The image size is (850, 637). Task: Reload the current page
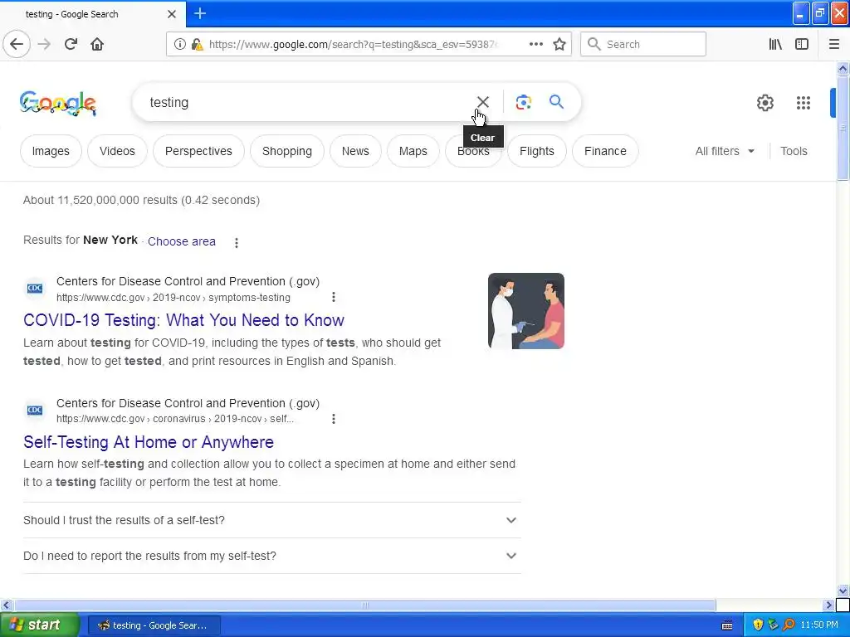(x=71, y=44)
